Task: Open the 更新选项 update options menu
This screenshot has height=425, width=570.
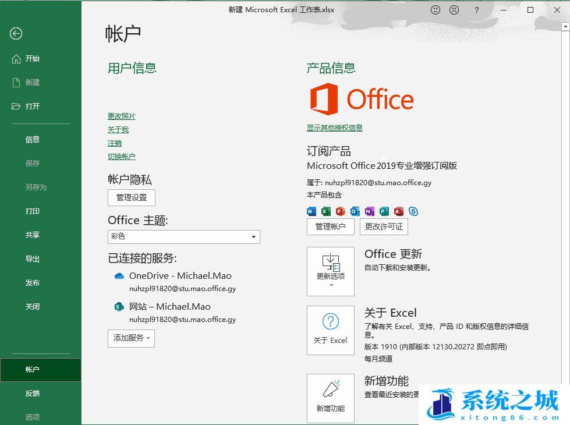Action: click(x=331, y=271)
